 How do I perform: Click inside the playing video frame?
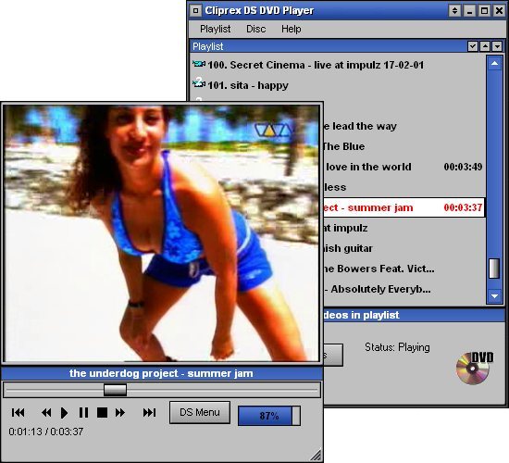(x=161, y=233)
